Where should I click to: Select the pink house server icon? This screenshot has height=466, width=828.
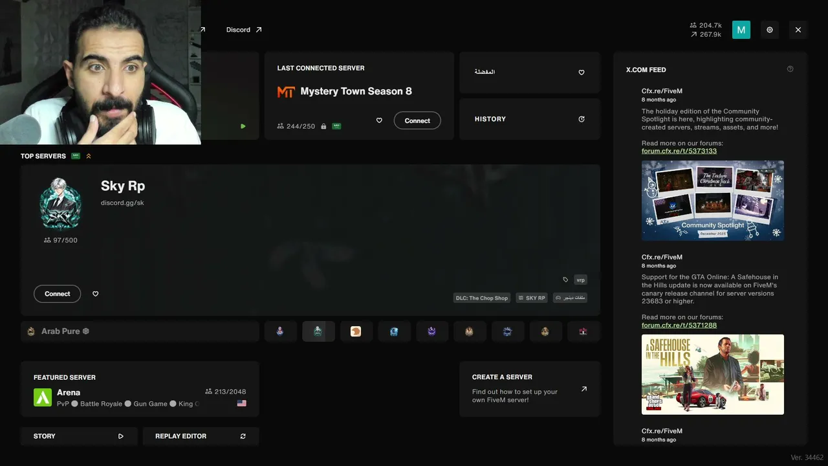[583, 331]
